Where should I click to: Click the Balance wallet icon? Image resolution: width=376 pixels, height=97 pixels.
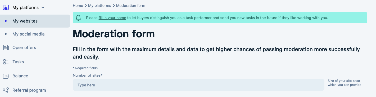pyautogui.click(x=6, y=76)
